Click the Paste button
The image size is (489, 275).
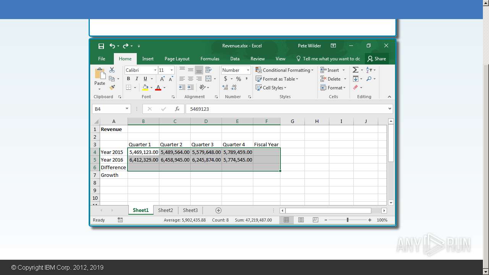click(x=100, y=79)
